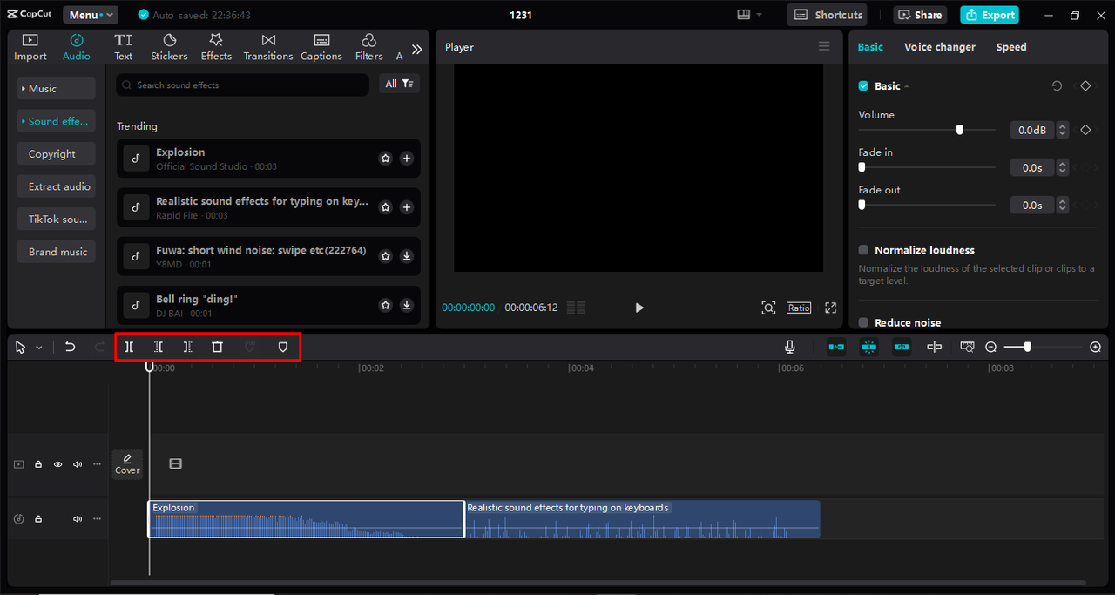
Task: Click the Copyright sidebar button
Action: click(x=56, y=154)
